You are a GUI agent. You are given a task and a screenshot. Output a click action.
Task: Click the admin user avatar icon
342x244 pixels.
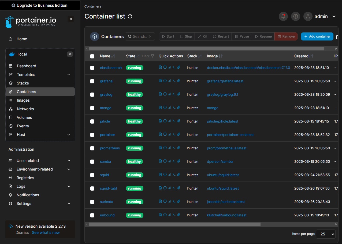tap(308, 16)
